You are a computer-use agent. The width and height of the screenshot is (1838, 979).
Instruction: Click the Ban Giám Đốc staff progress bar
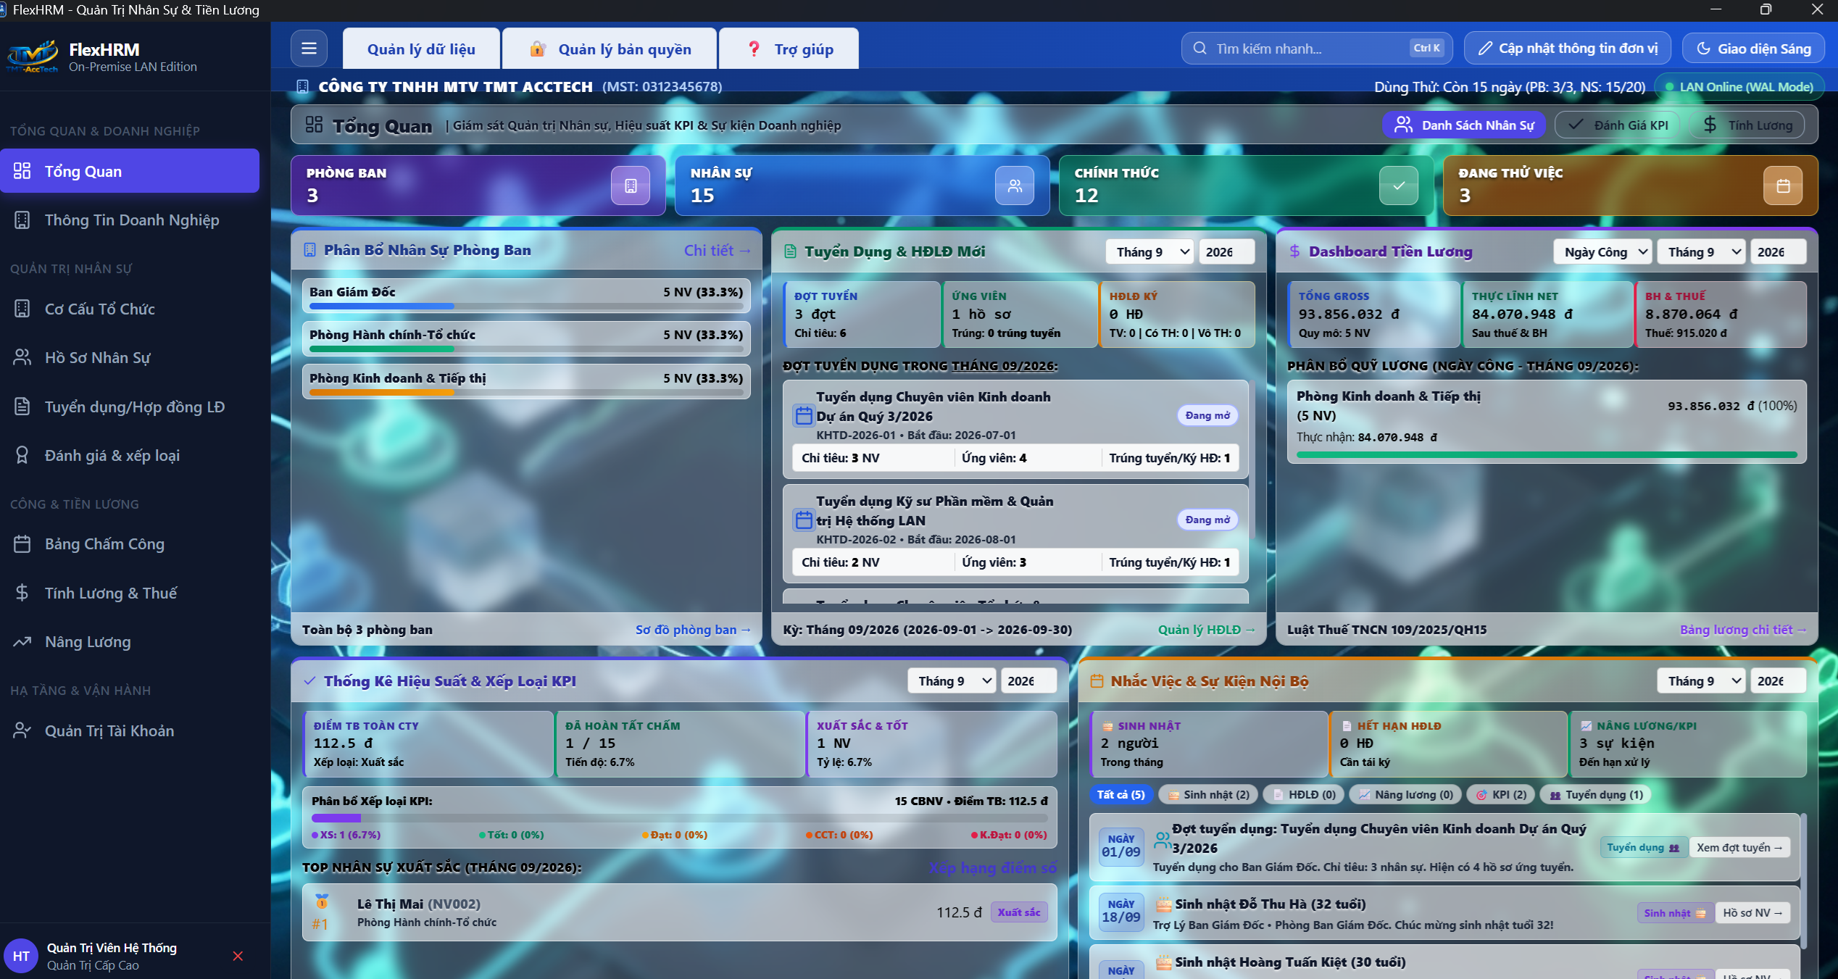pos(526,306)
